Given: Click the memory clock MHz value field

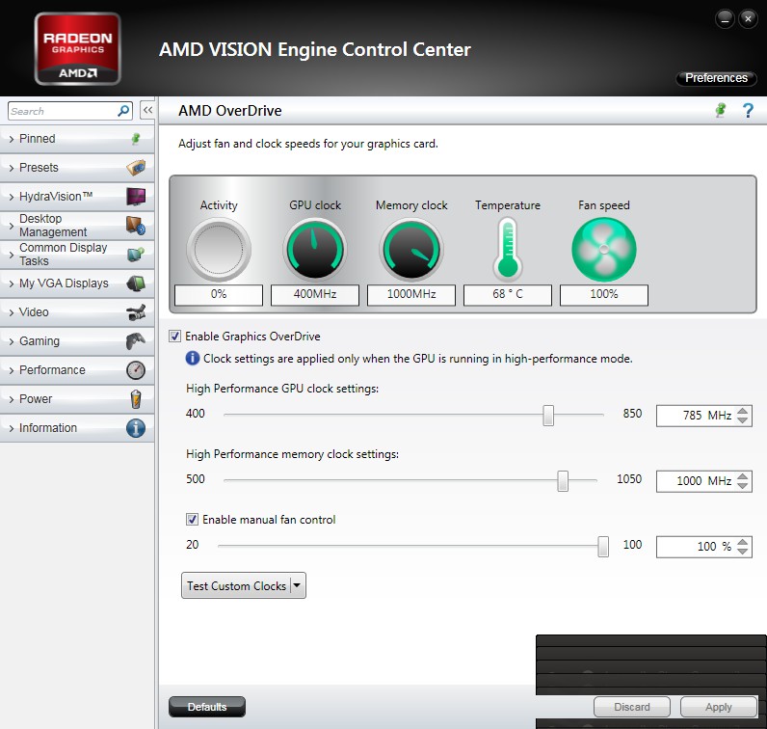Looking at the screenshot, I should pos(694,480).
